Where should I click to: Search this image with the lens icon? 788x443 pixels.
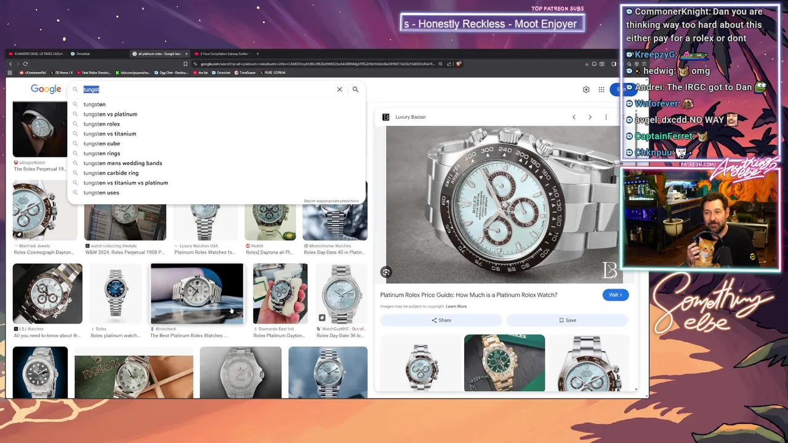[x=386, y=272]
